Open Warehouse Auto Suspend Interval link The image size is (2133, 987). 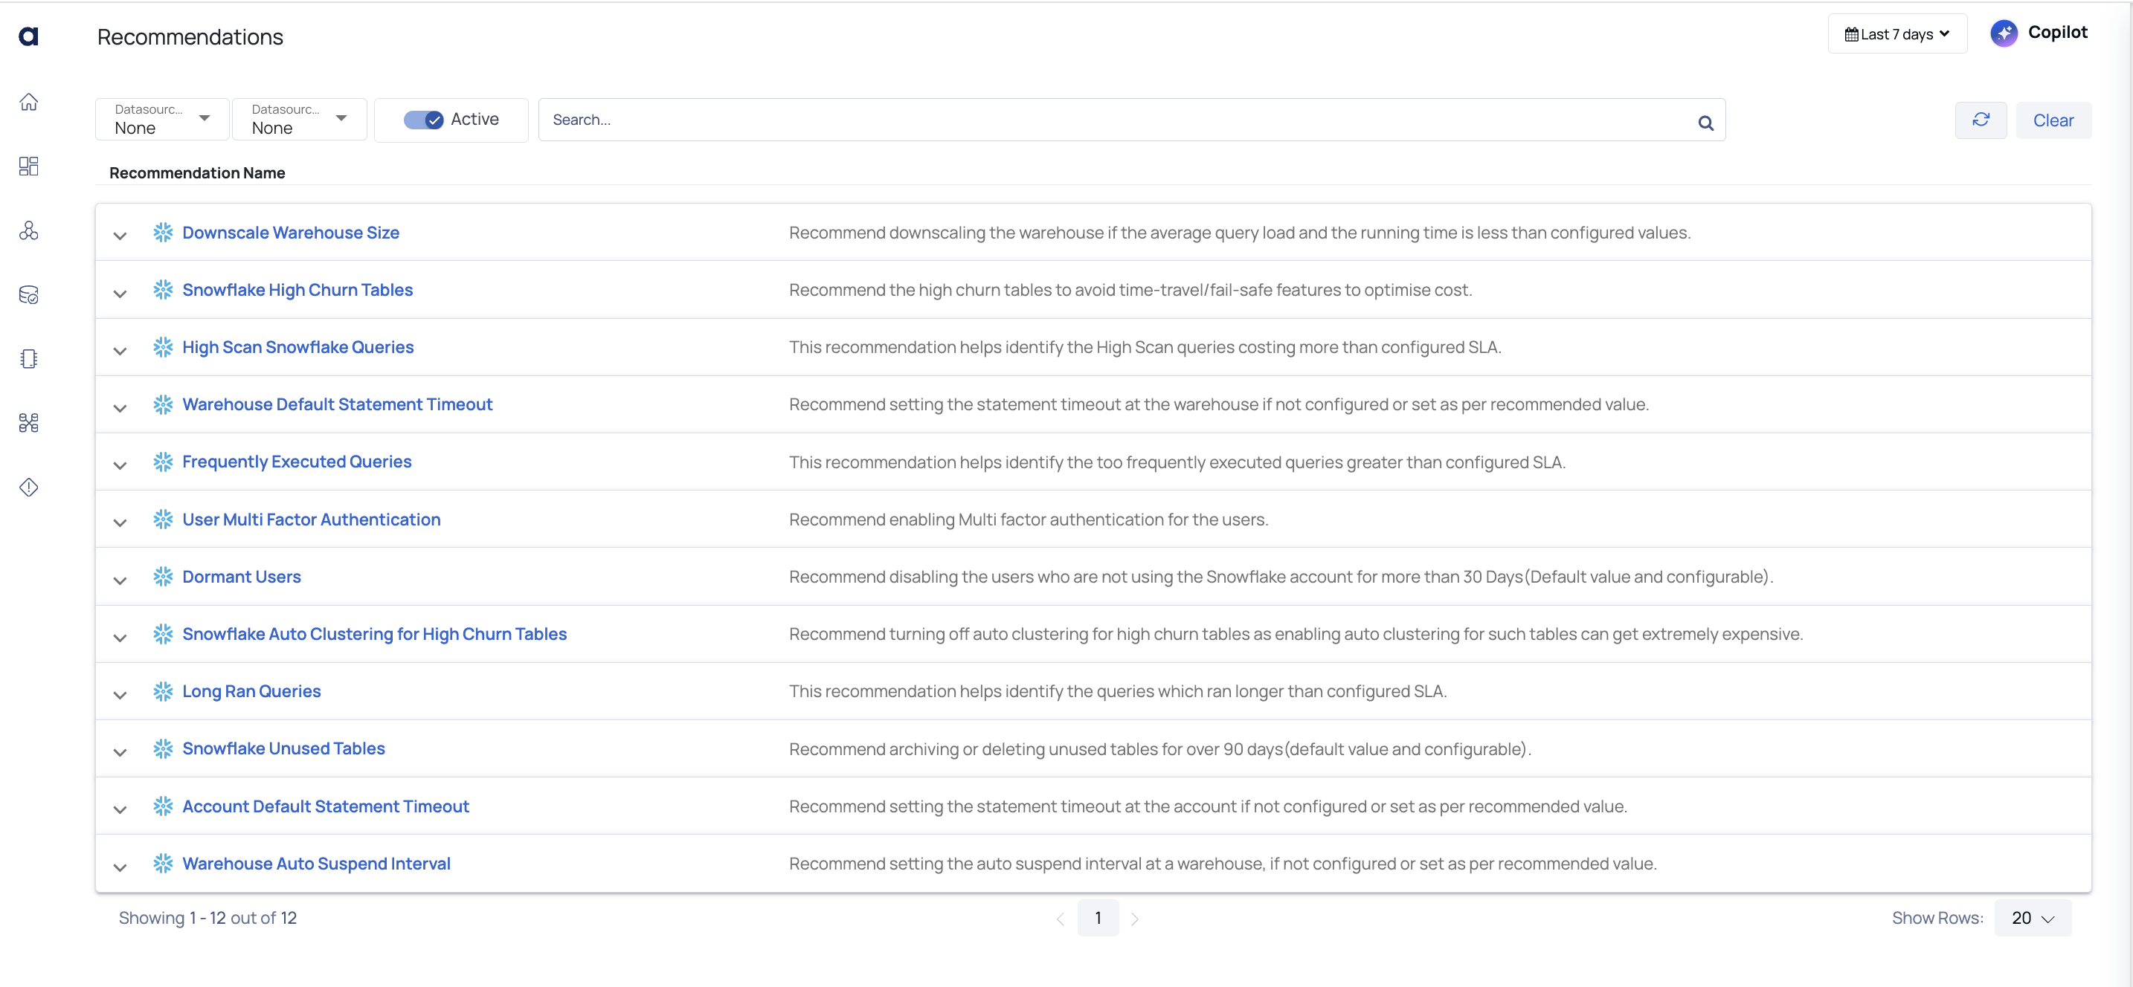point(316,863)
